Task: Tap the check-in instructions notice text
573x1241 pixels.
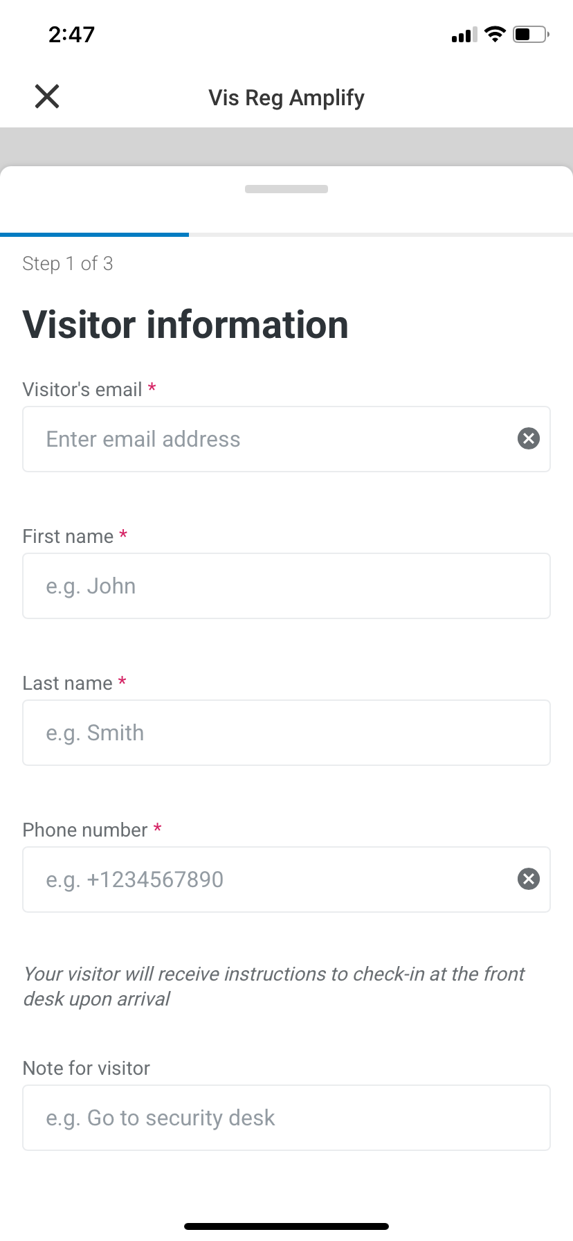Action: pyautogui.click(x=274, y=986)
